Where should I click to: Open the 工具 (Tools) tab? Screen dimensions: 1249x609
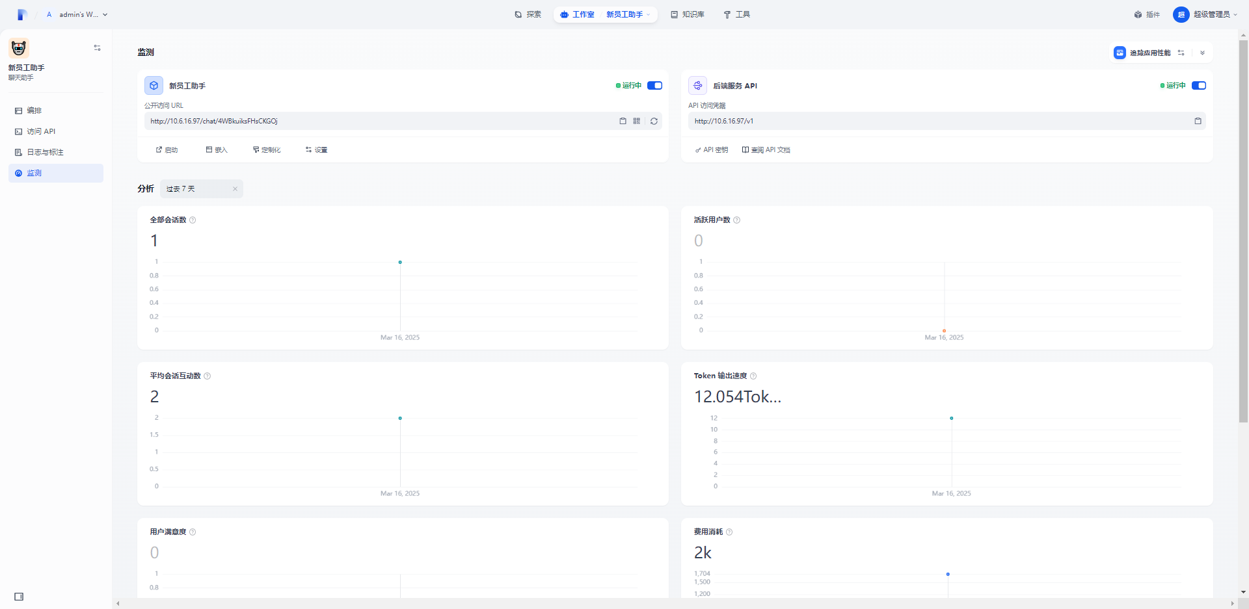[736, 14]
